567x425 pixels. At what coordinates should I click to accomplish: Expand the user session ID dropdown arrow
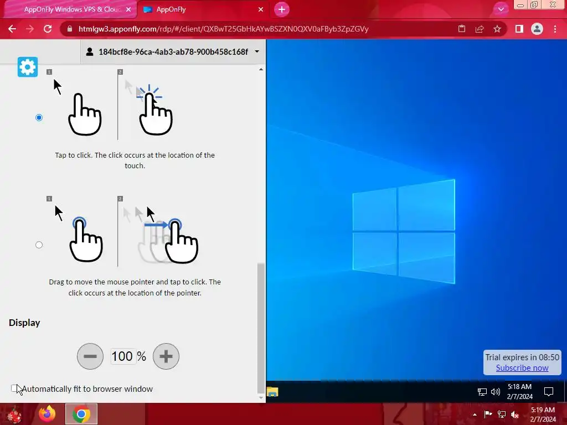[x=257, y=51]
